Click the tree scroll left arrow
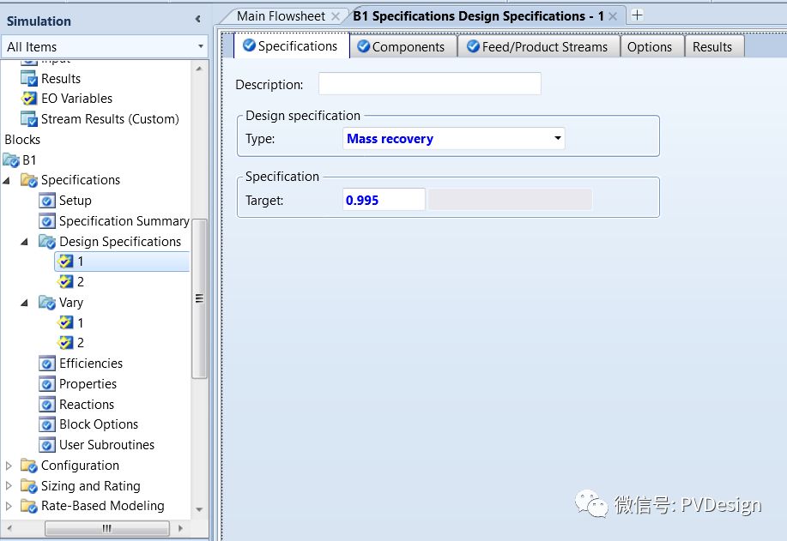Viewport: 787px width, 541px height. 9,528
